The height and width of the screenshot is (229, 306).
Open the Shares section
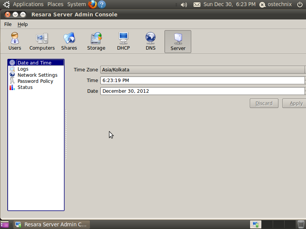(x=69, y=42)
